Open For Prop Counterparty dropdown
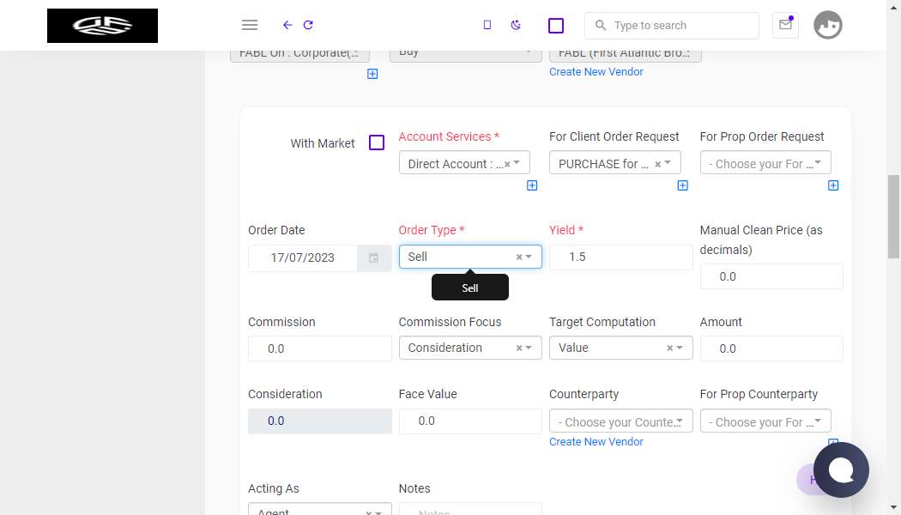Screen dimensions: 901x515 [x=765, y=421]
